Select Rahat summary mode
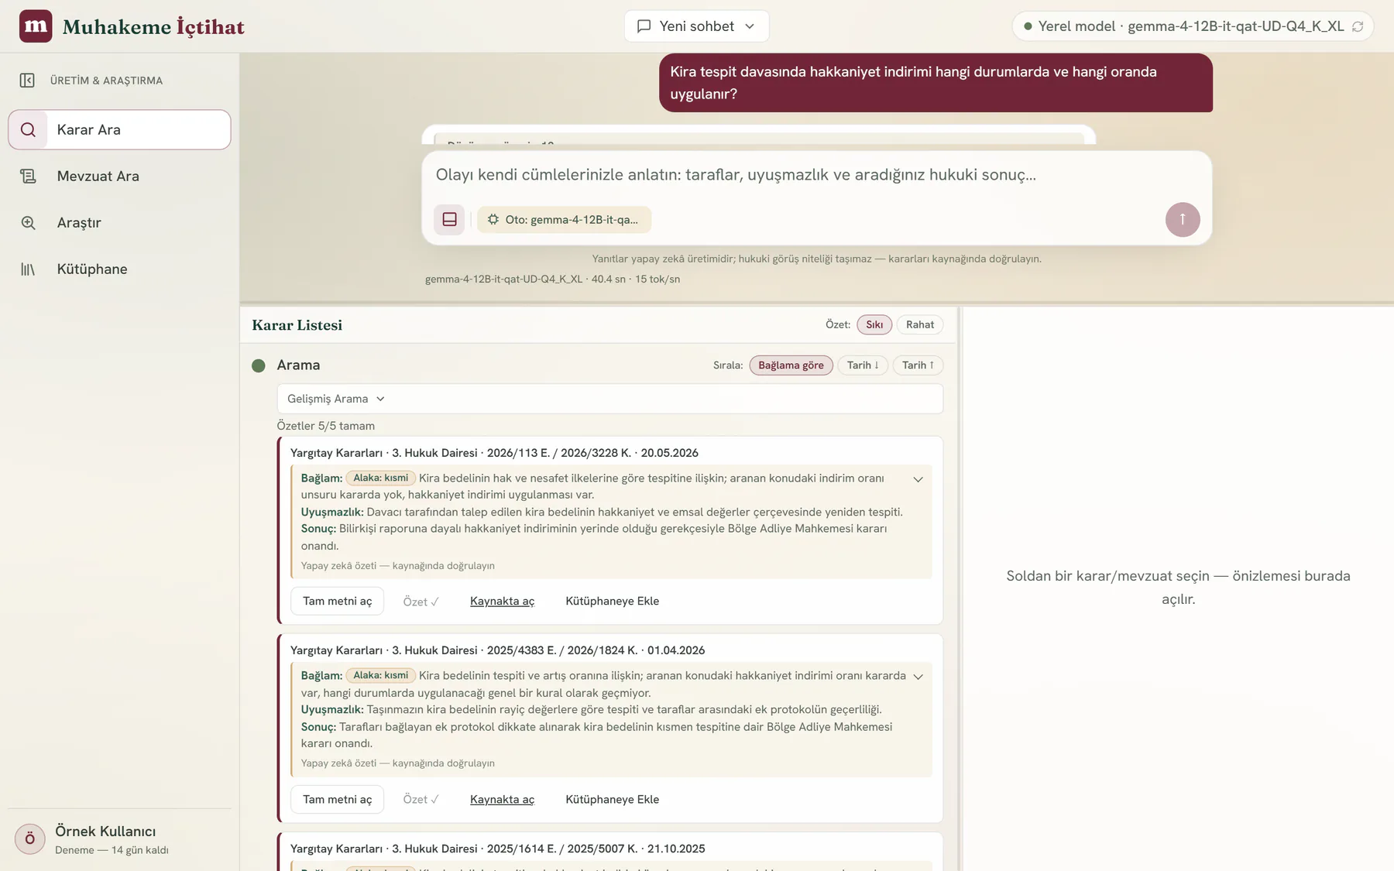Image resolution: width=1394 pixels, height=871 pixels. [920, 324]
